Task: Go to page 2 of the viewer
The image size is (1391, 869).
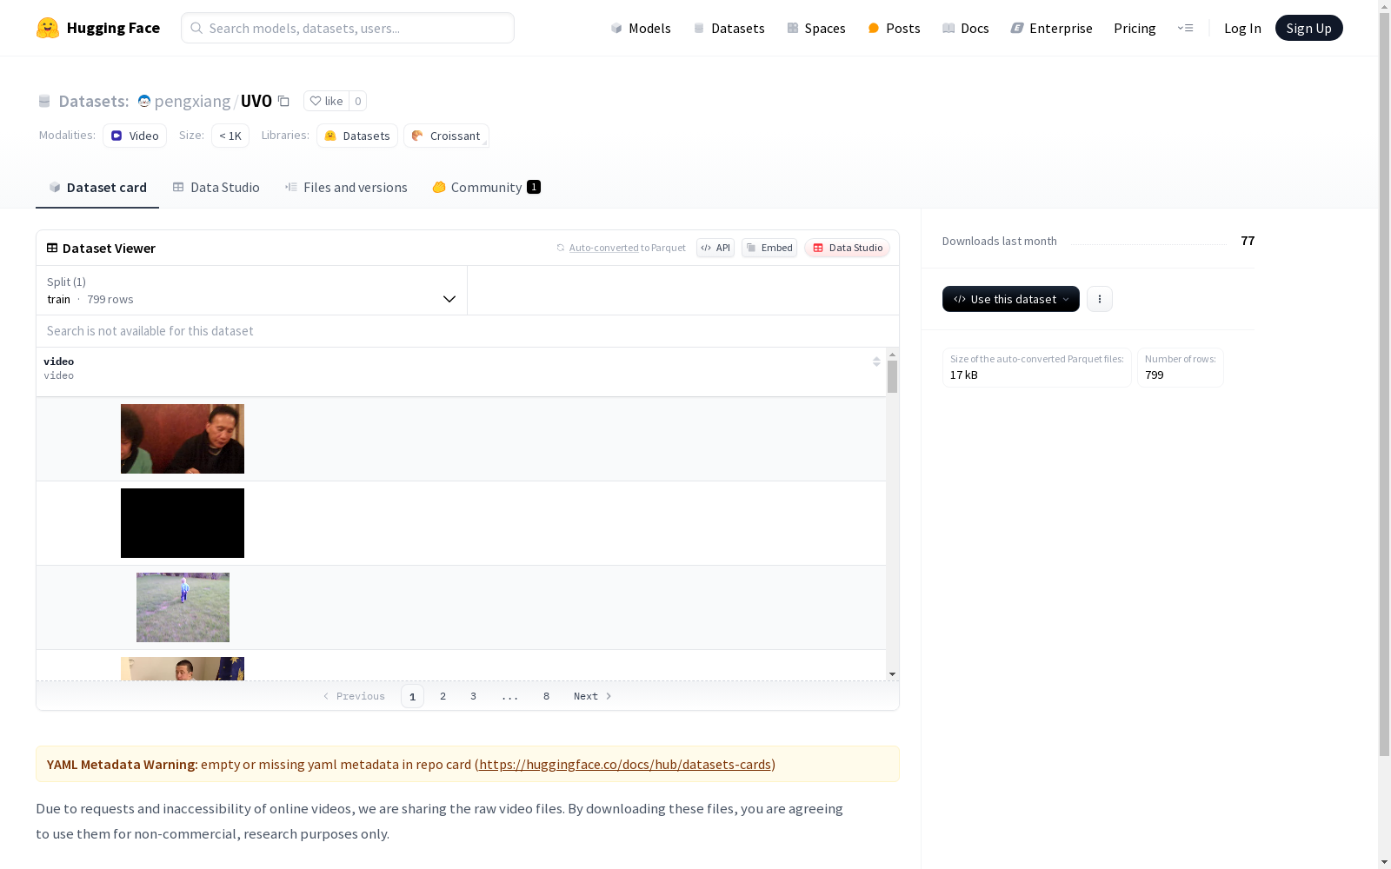Action: (443, 696)
